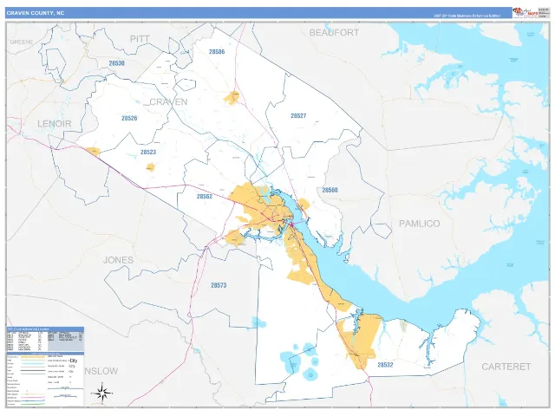The height and width of the screenshot is (416, 555).
Task: Select ZIP code label 28526
Action: click(x=129, y=118)
